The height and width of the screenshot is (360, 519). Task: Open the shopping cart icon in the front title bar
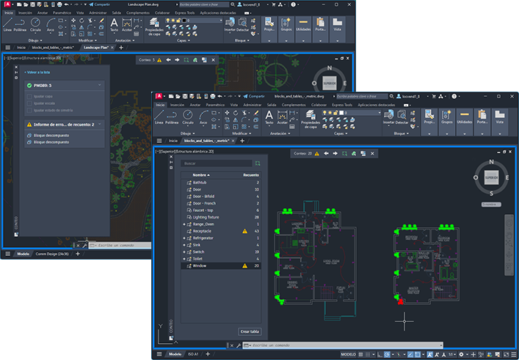pyautogui.click(x=434, y=96)
